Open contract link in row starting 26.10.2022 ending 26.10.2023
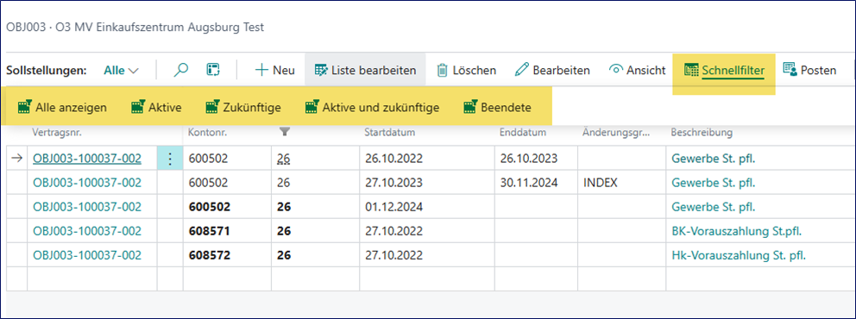 87,159
